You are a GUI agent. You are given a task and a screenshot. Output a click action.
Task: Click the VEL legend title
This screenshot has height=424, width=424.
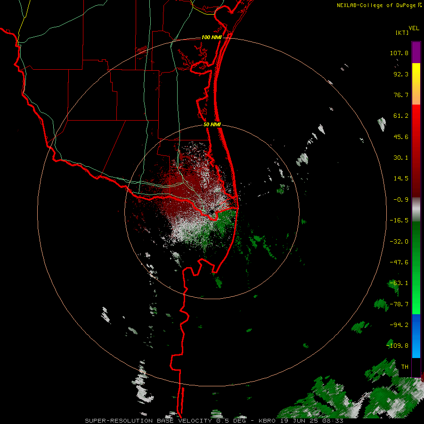(x=414, y=28)
